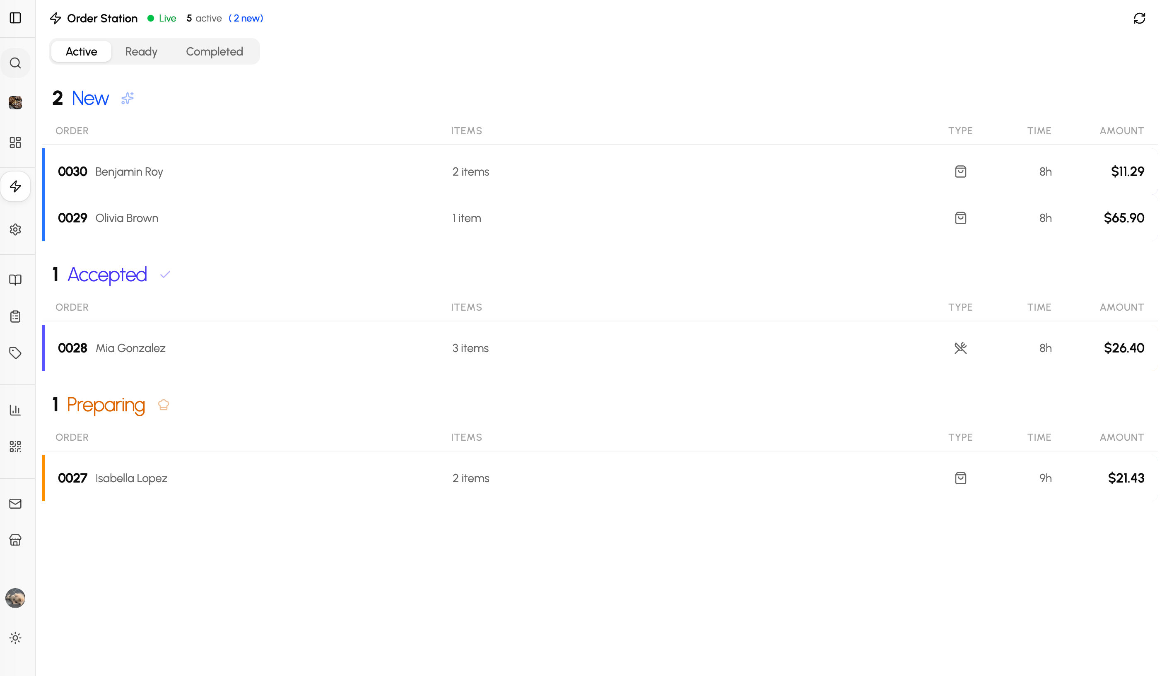Switch to the Completed tab

(x=215, y=52)
